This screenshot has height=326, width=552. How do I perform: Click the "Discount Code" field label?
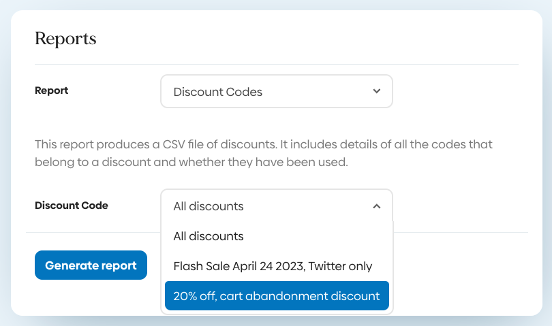point(72,206)
